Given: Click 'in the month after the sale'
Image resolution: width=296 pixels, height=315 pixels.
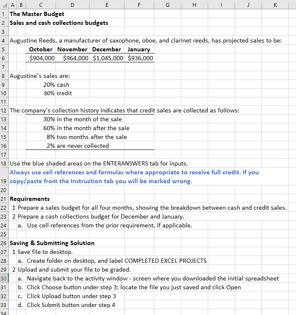Looking at the screenshot, I should pos(93,128).
